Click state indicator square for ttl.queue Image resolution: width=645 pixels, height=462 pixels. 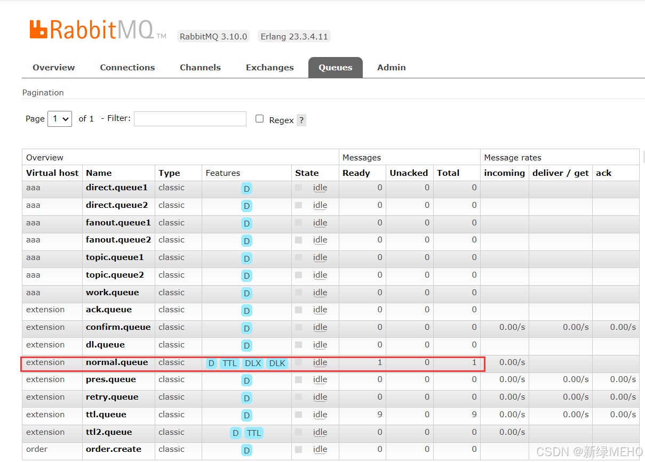[x=299, y=415]
